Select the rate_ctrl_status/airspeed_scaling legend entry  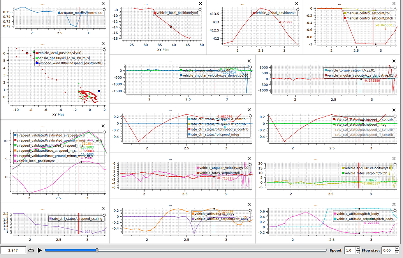pos(76,219)
